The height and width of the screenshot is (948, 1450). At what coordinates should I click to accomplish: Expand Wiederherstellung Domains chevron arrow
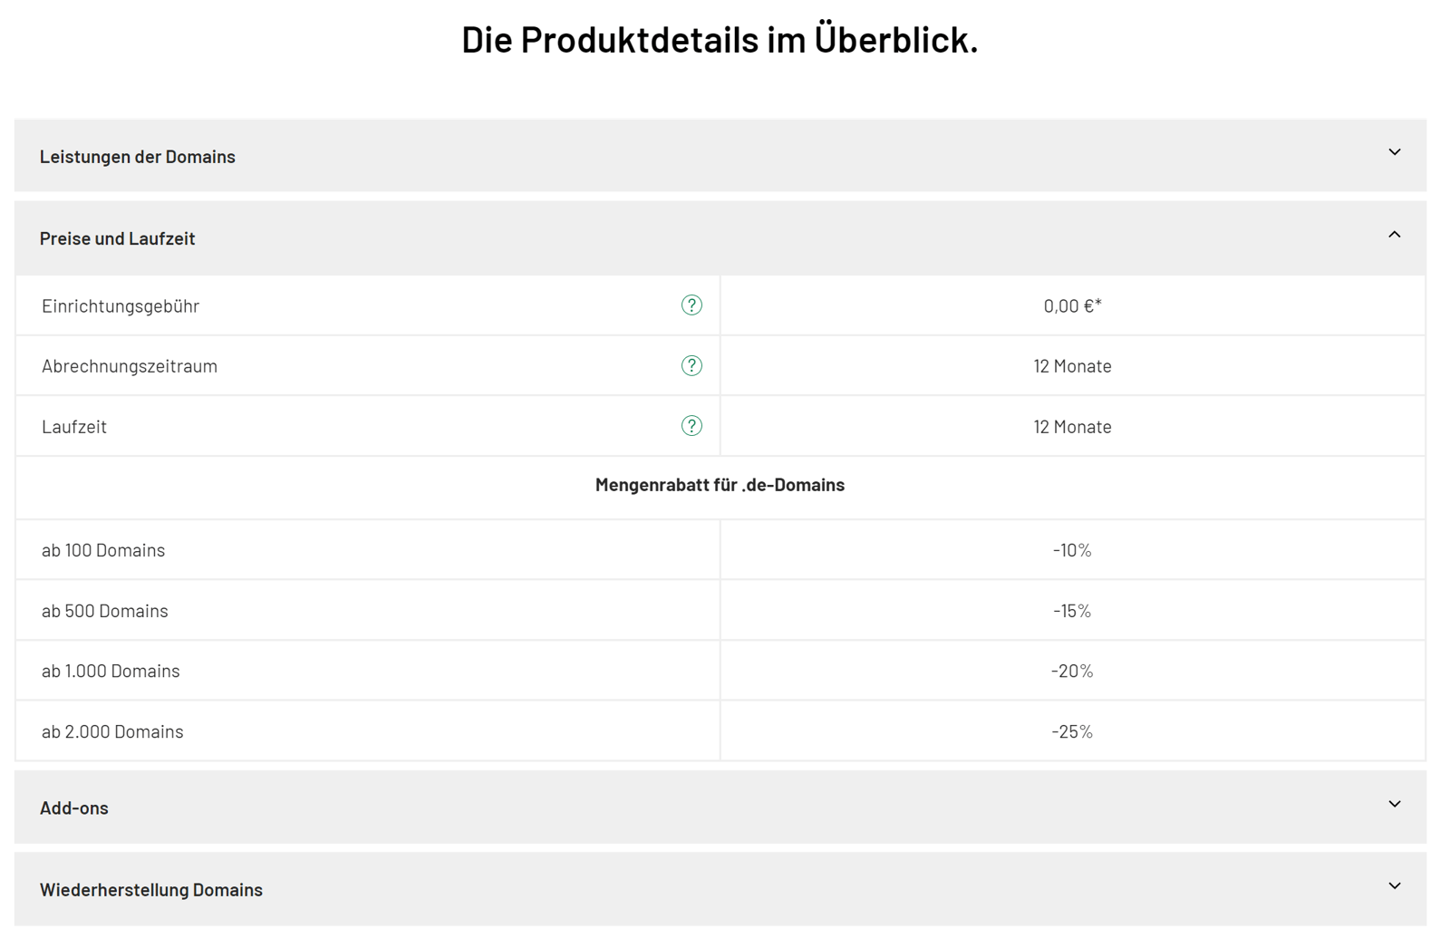click(1395, 885)
